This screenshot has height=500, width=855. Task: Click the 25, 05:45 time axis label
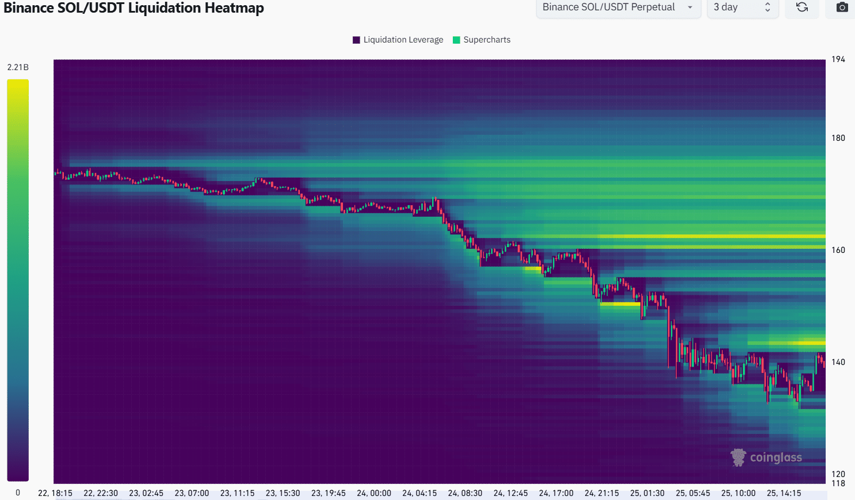693,493
